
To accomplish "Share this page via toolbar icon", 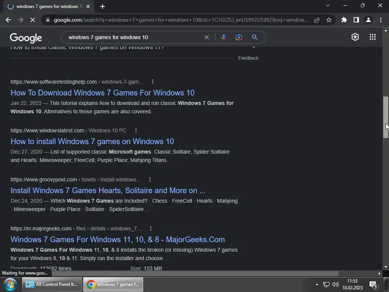I will (317, 20).
